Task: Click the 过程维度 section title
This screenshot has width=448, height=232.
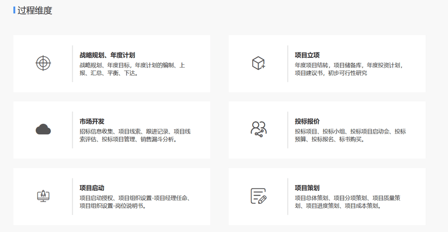Action: coord(35,10)
